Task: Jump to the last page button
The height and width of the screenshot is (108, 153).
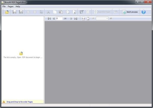Action: (x=76, y=19)
